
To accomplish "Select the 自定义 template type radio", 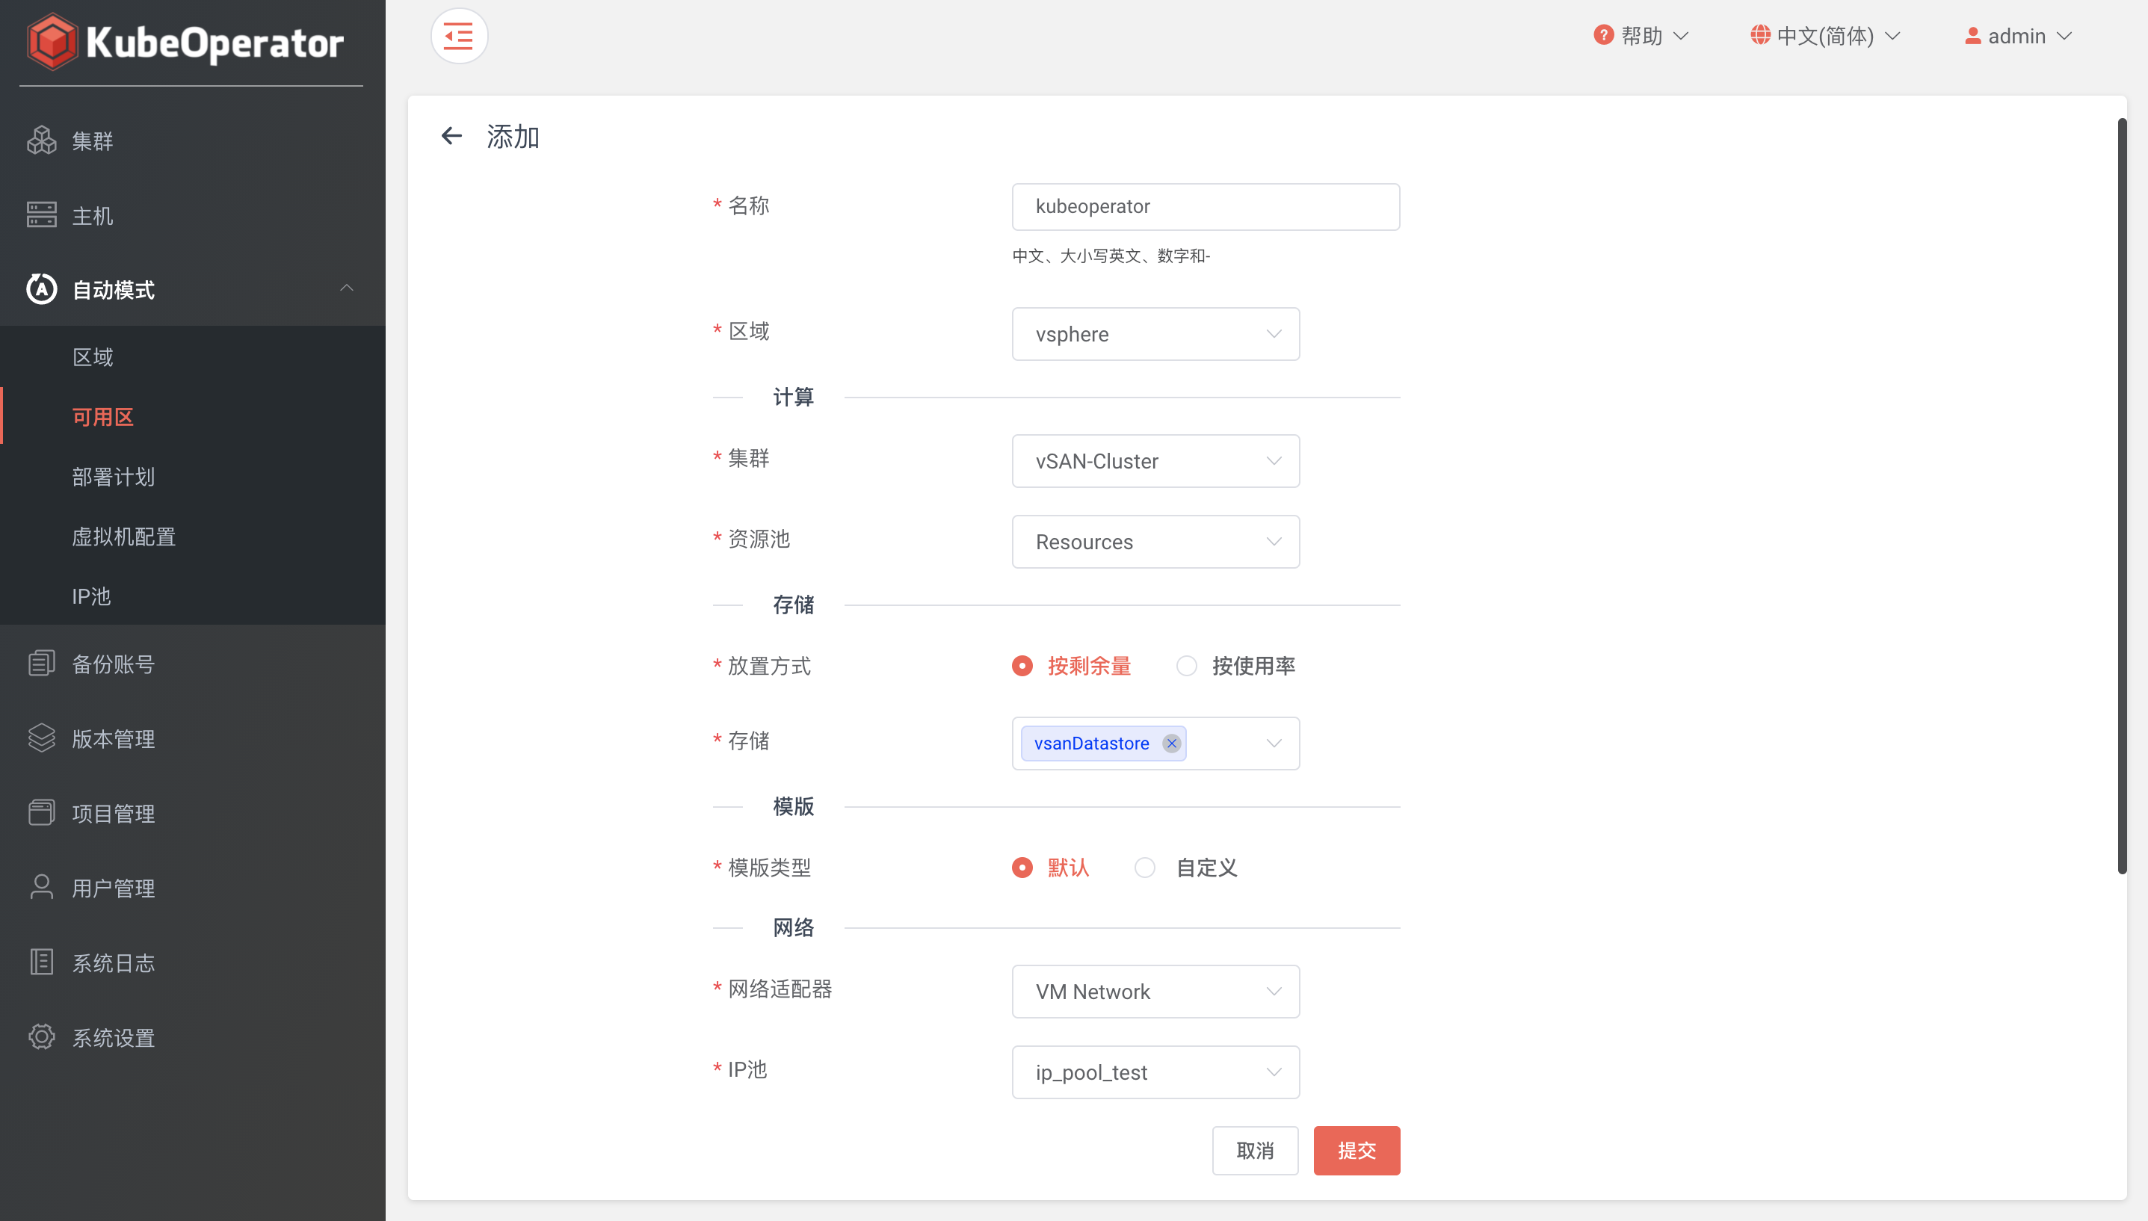I will (x=1145, y=867).
